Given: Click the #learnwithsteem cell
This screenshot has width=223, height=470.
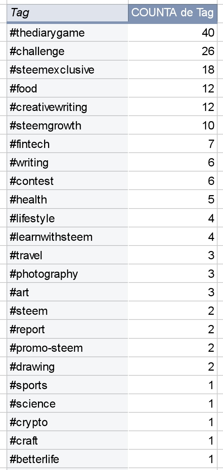Looking at the screenshot, I should (67, 237).
